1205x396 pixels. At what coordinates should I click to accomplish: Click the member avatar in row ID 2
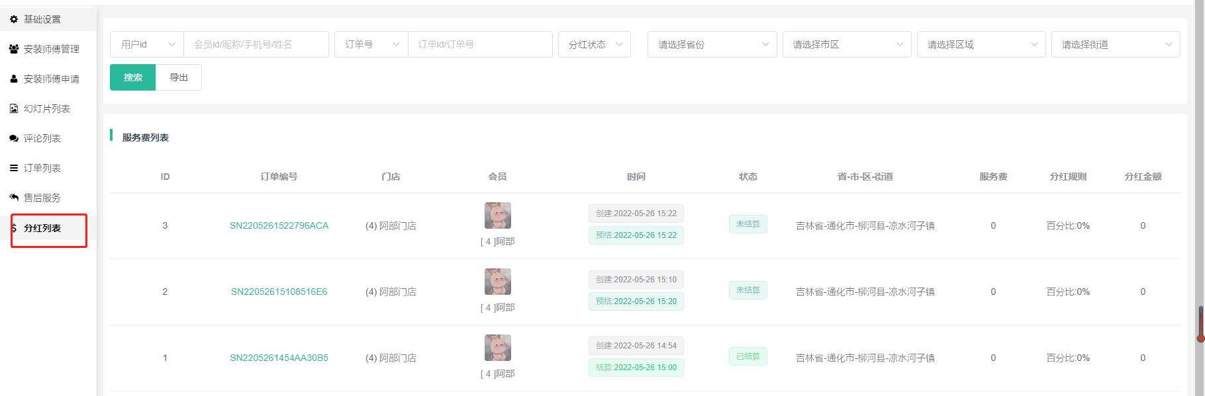pyautogui.click(x=497, y=282)
